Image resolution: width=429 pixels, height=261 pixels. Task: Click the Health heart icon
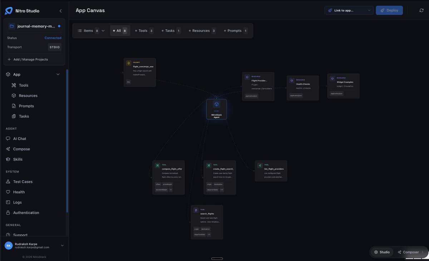pyautogui.click(x=8, y=192)
